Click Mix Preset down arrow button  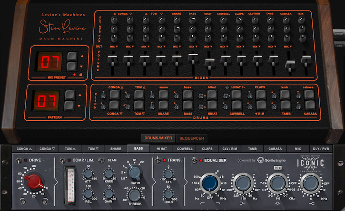(x=72, y=67)
